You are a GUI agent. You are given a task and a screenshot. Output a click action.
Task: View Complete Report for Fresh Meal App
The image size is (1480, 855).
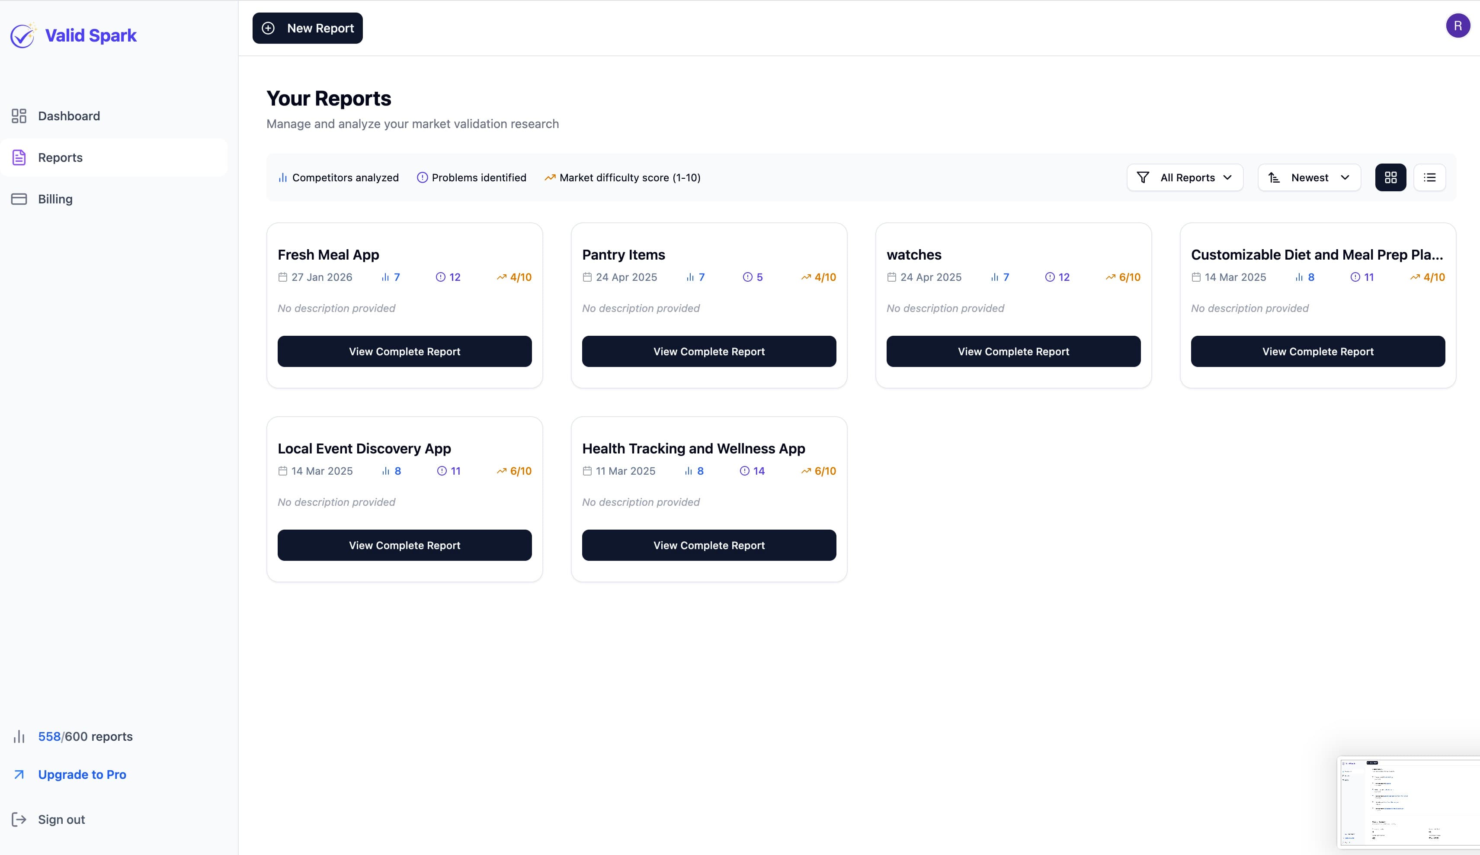tap(404, 351)
